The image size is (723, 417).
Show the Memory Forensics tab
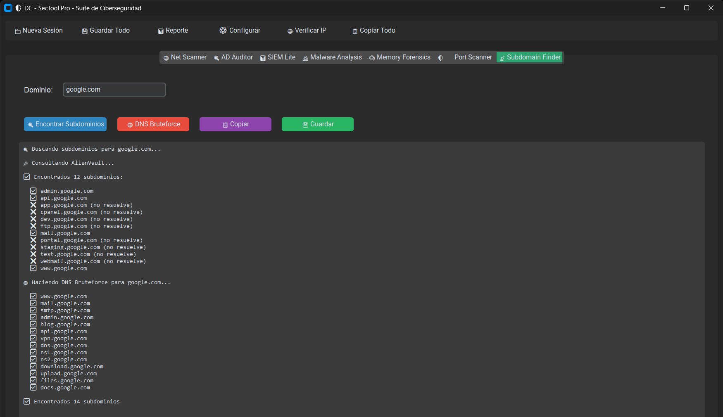coord(400,57)
